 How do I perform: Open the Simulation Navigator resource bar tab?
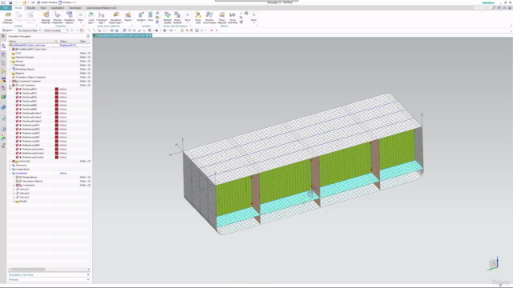pos(3,46)
